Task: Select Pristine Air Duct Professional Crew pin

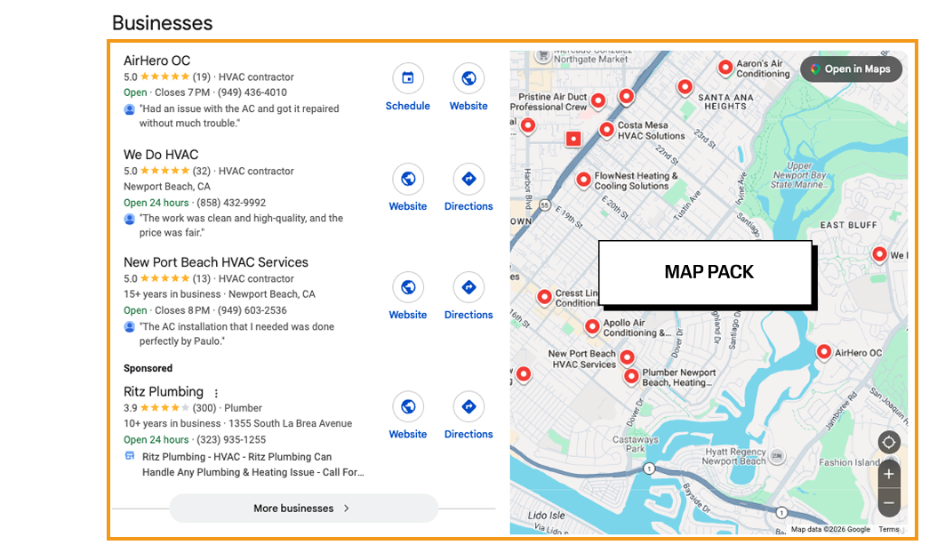Action: point(598,100)
